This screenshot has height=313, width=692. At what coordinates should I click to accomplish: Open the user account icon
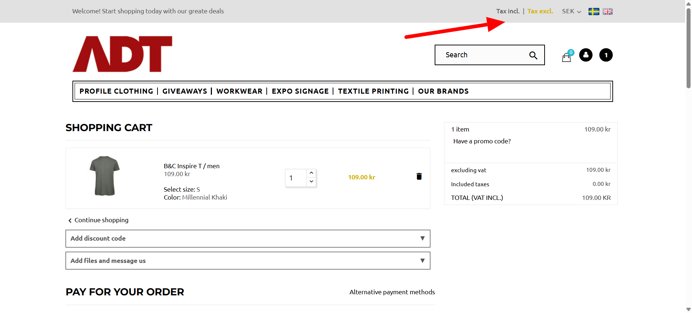(586, 55)
